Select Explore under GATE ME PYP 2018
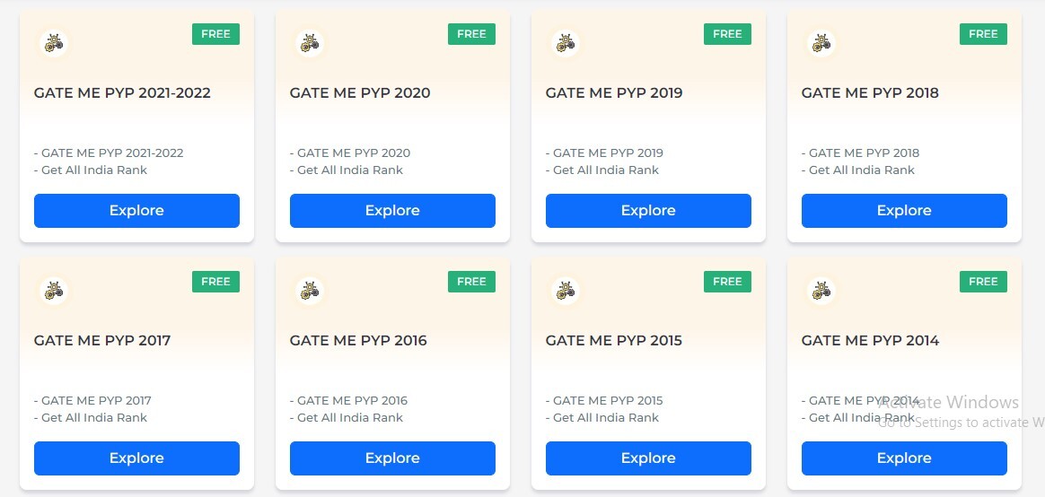This screenshot has width=1045, height=497. 904,211
